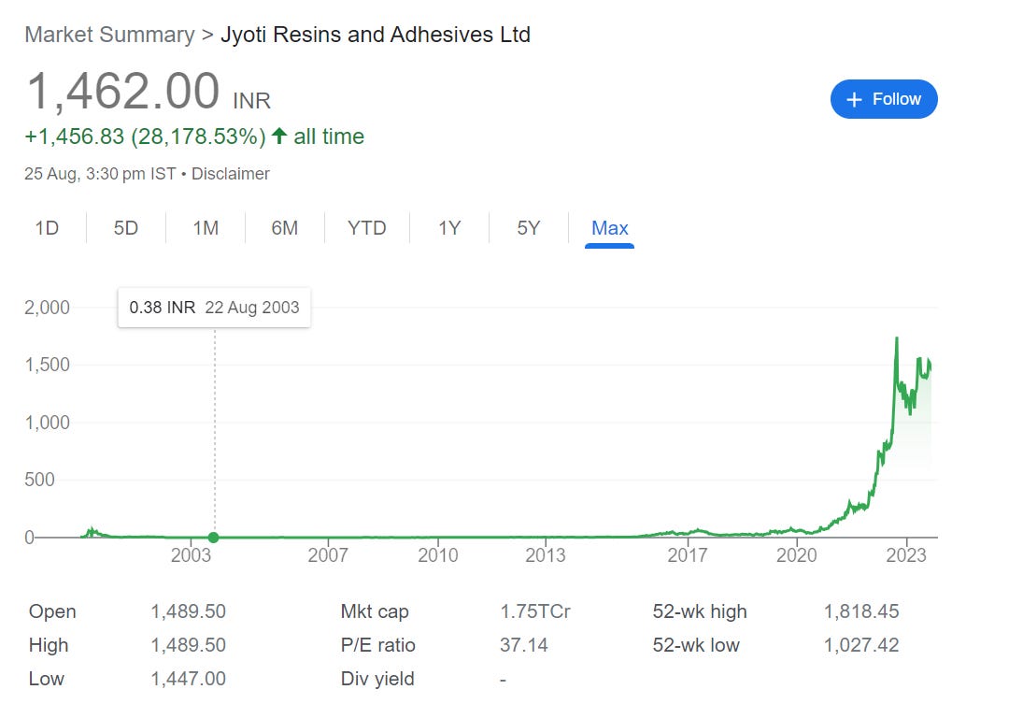Image resolution: width=1023 pixels, height=704 pixels.
Task: Click the Div yield label
Action: 377,679
